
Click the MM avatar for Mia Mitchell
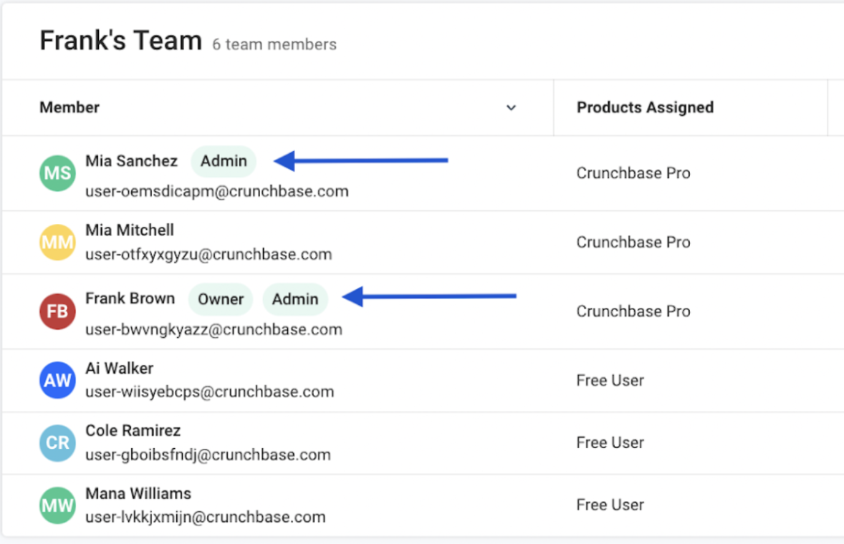pos(57,243)
